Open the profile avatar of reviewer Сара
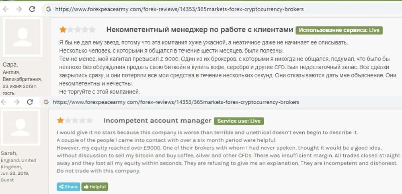The width and height of the screenshot is (402, 194). tap(23, 38)
